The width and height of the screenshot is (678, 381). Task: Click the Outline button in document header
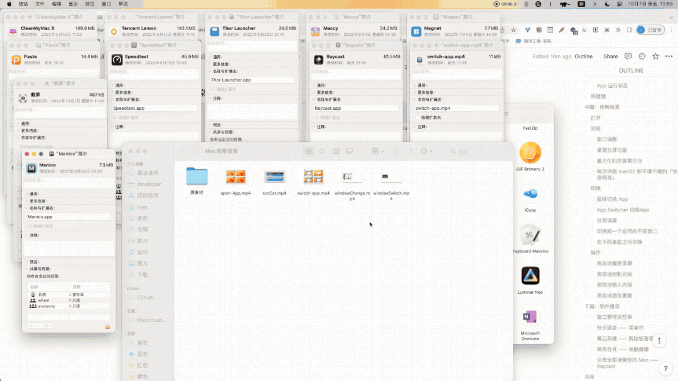(583, 56)
